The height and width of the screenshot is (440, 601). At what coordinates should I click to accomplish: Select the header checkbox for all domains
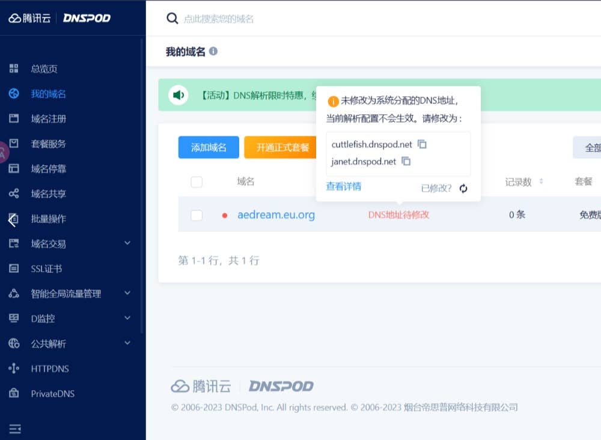point(197,182)
